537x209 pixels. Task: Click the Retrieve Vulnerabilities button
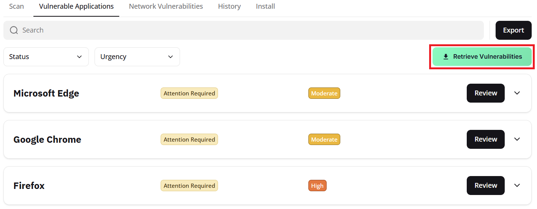pos(482,57)
